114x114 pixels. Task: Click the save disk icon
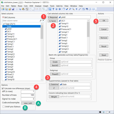coord(13,9)
